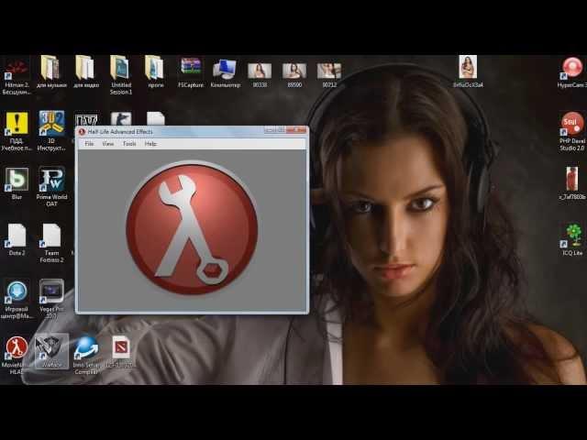Select the 89590 image thumbnail
The width and height of the screenshot is (587, 440).
point(294,75)
